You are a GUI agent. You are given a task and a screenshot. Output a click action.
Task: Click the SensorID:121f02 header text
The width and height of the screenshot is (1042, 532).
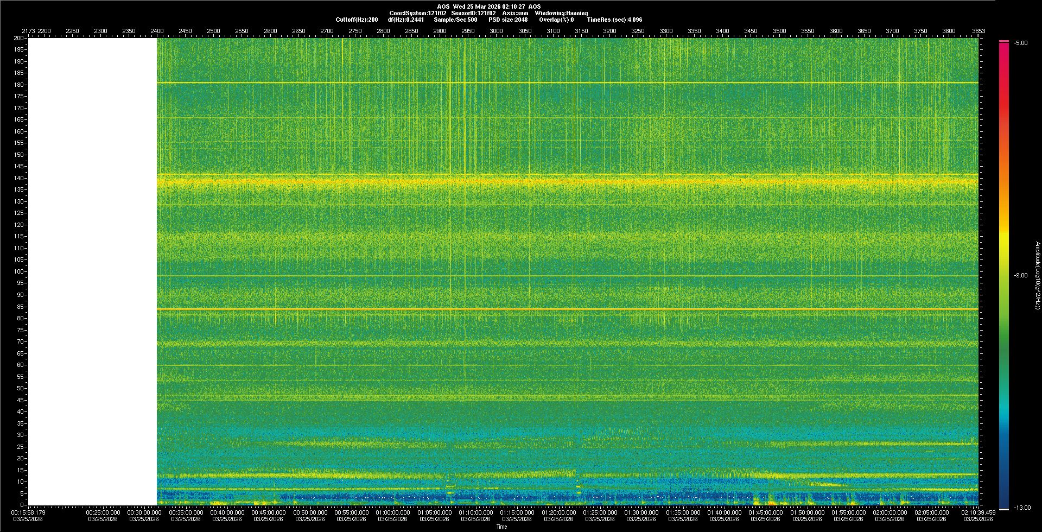pos(473,13)
